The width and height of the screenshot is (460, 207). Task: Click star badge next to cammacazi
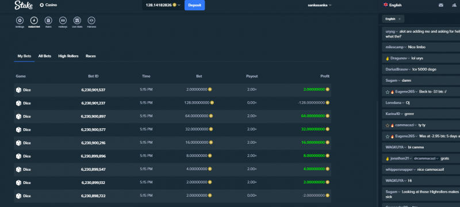tap(387, 125)
